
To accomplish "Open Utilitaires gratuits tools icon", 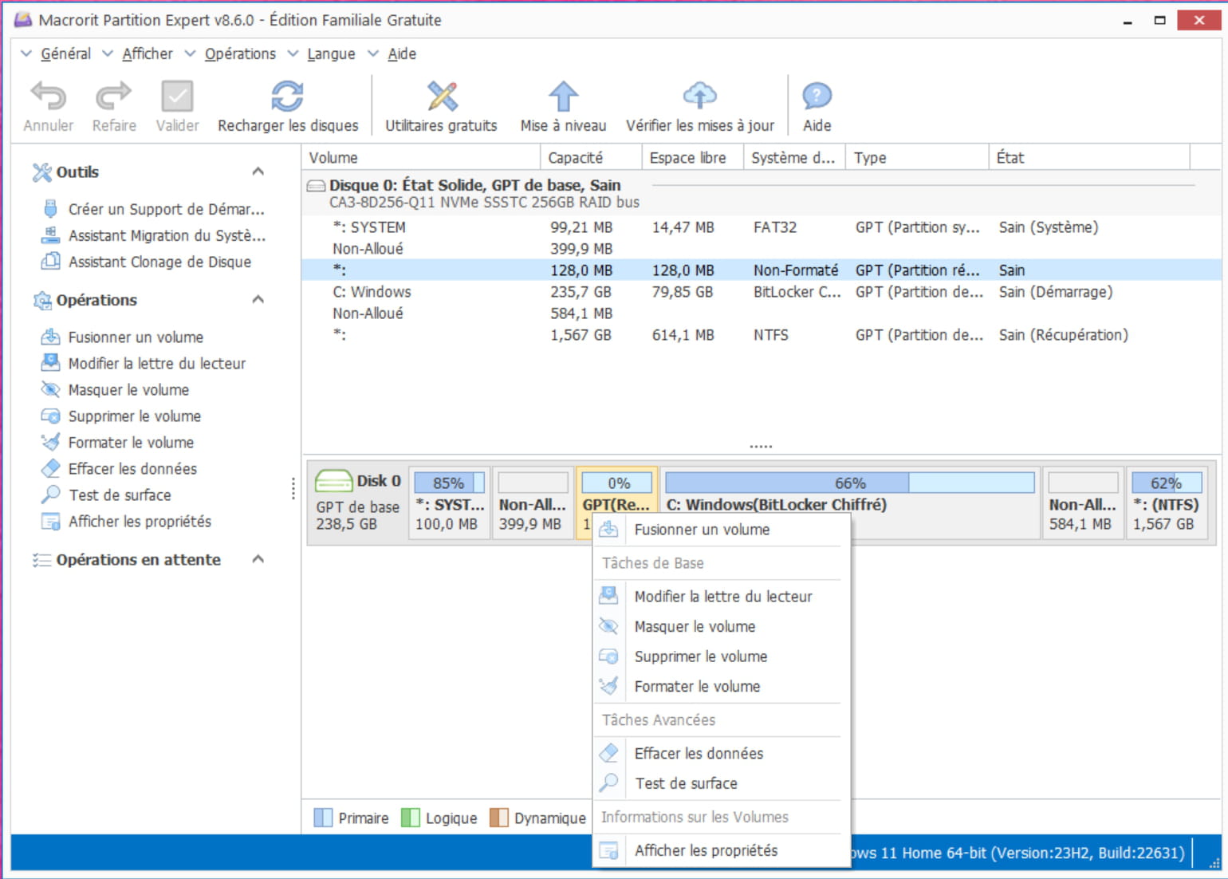I will [442, 97].
